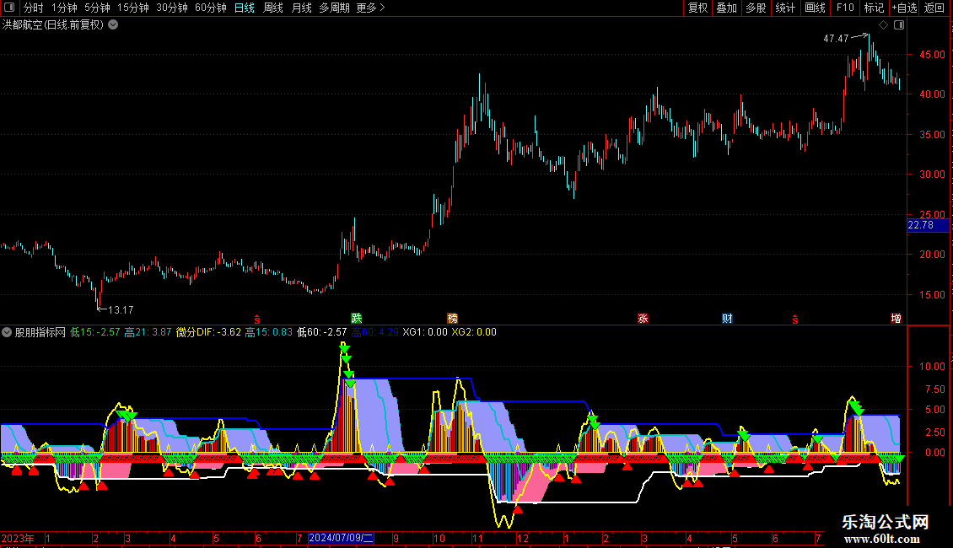The width and height of the screenshot is (953, 548).
Task: Toggle the right panel icon near diamond
Action: pyautogui.click(x=899, y=25)
